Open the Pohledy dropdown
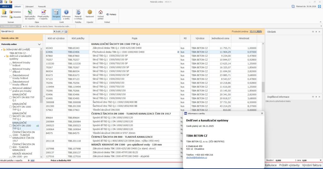The height and width of the screenshot is (169, 323). pos(112,14)
